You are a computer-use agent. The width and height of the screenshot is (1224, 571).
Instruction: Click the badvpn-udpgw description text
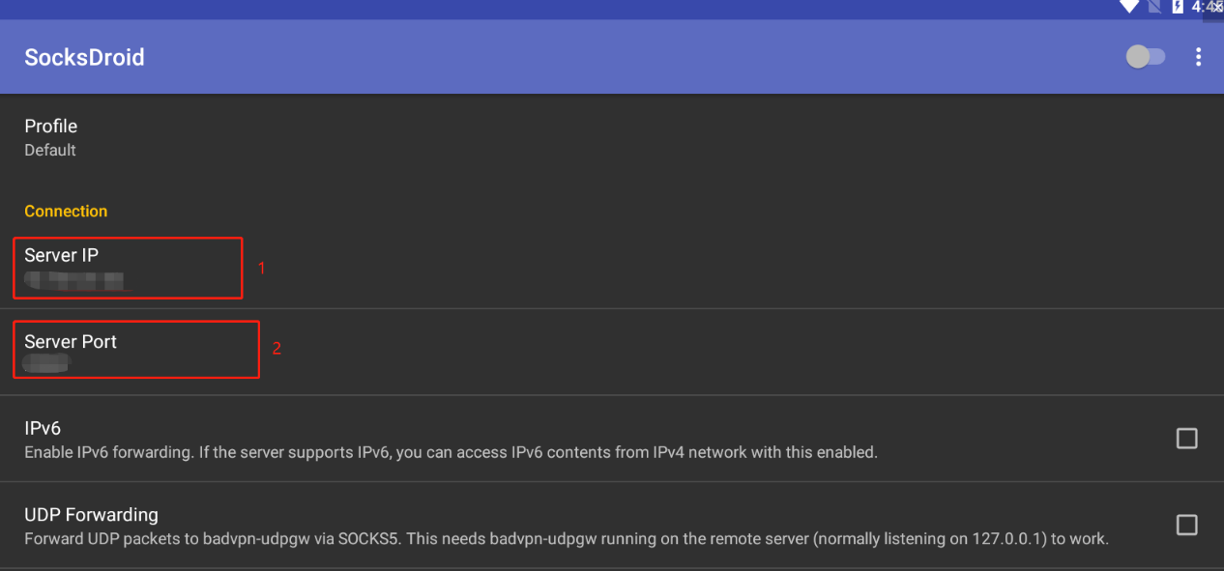pos(567,539)
